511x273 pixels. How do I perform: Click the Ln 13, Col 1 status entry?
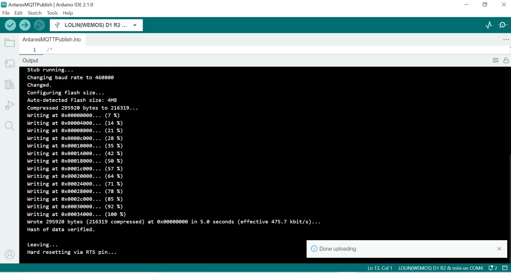[x=380, y=268]
